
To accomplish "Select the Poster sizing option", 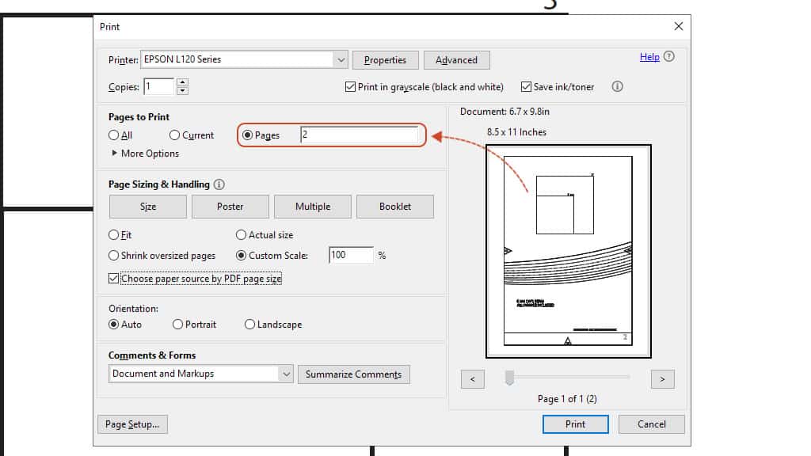I will tap(230, 207).
